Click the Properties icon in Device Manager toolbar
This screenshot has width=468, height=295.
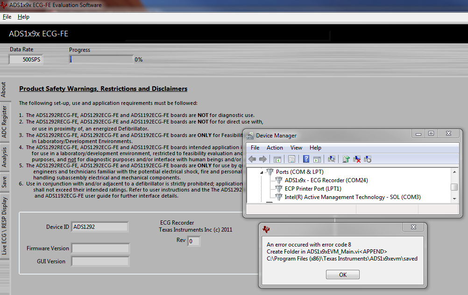[291, 159]
